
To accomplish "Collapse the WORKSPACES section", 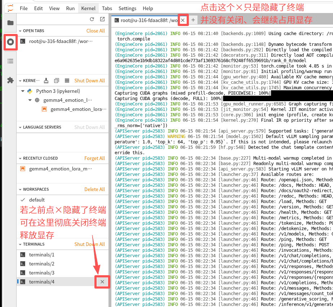I will 20,190.
